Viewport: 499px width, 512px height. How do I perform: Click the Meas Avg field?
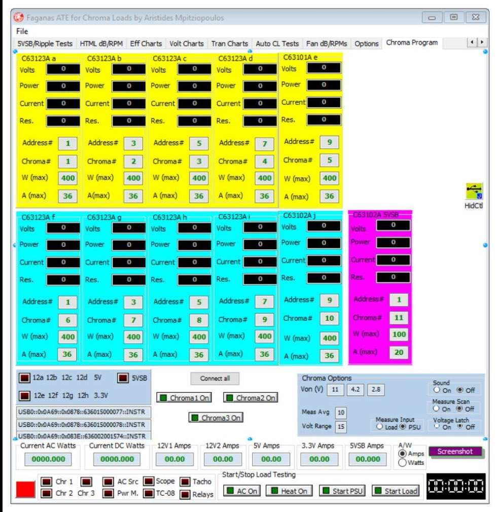pyautogui.click(x=341, y=413)
